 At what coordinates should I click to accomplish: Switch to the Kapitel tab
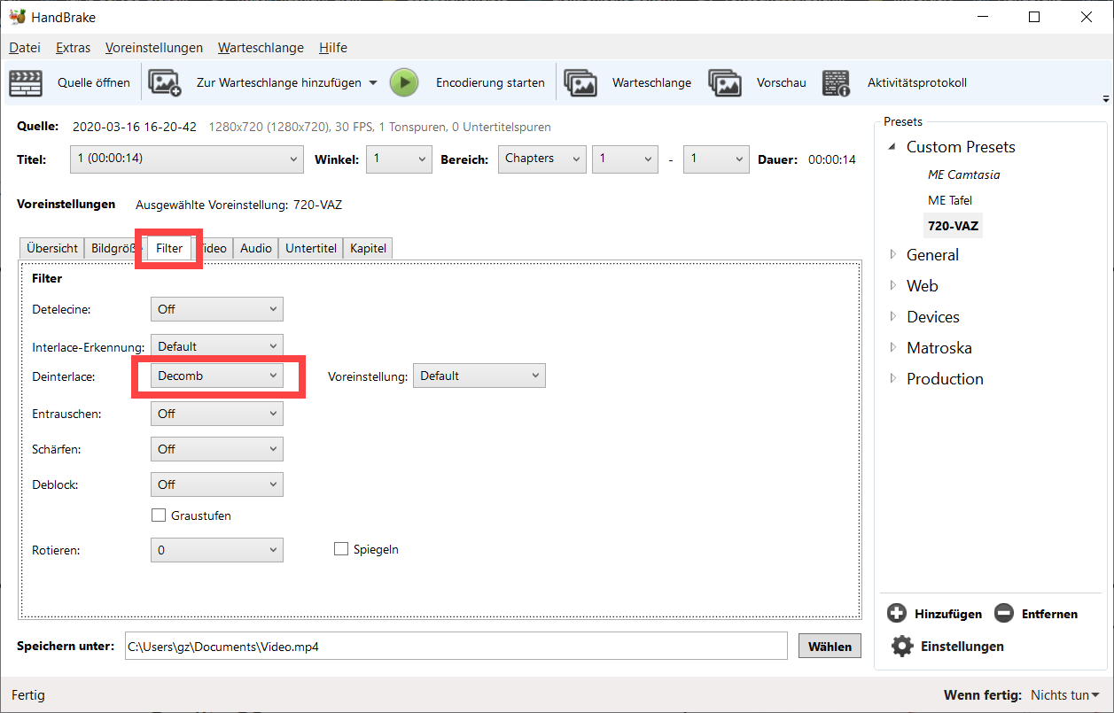coord(368,249)
